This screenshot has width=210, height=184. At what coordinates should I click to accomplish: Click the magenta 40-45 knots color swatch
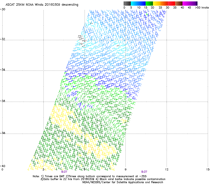pos(186,3)
